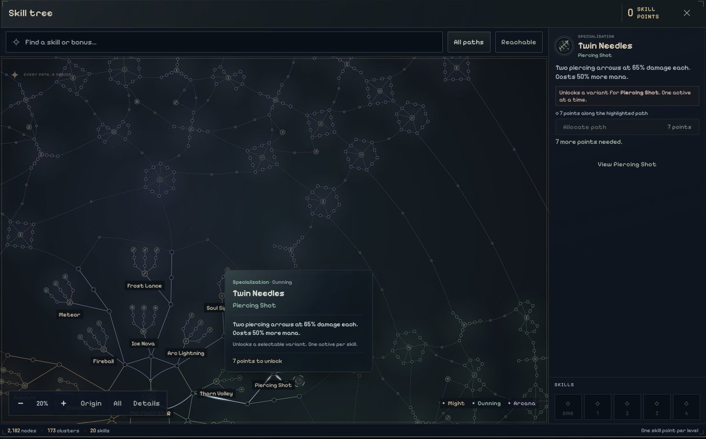This screenshot has height=439, width=706.
Task: Click the '7 points to unlock' tooltip text
Action: point(257,361)
